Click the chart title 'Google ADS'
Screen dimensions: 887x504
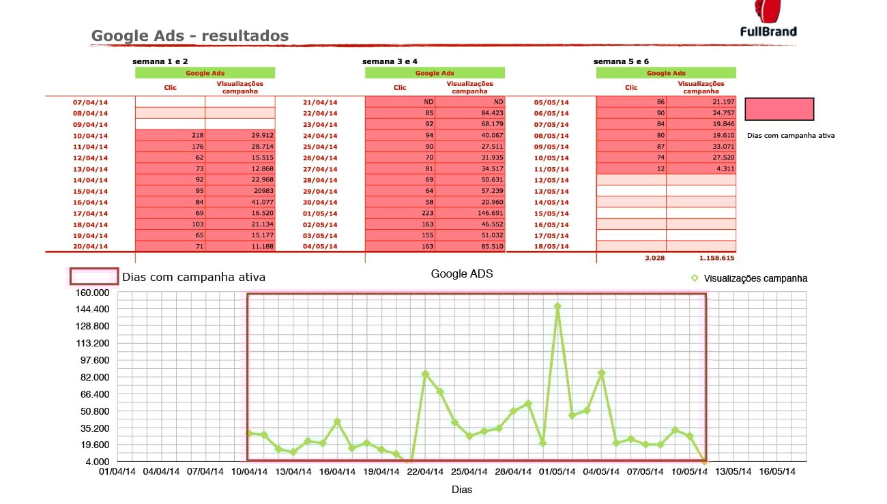pos(462,274)
